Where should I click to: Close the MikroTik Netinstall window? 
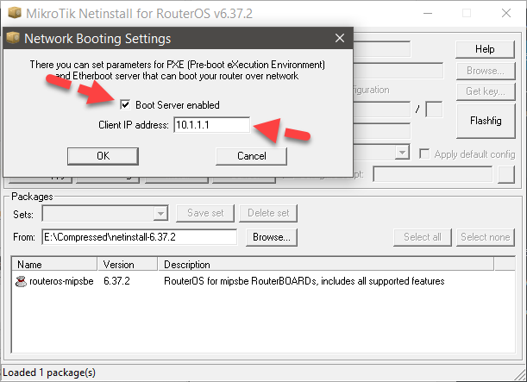pyautogui.click(x=506, y=13)
